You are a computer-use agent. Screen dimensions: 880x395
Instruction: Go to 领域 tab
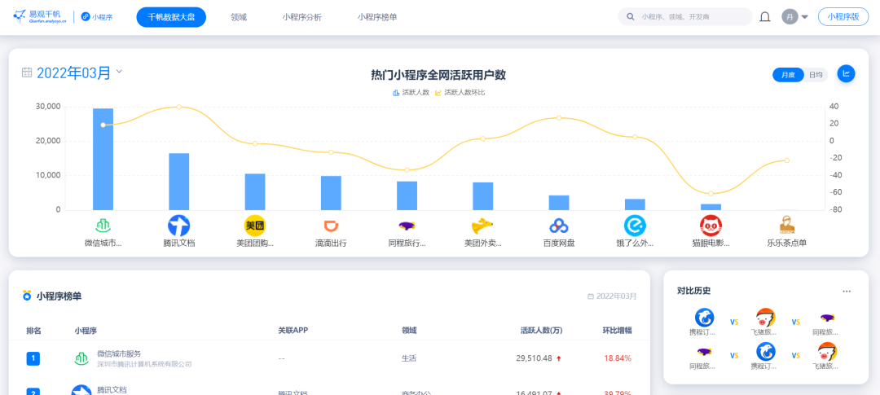239,17
